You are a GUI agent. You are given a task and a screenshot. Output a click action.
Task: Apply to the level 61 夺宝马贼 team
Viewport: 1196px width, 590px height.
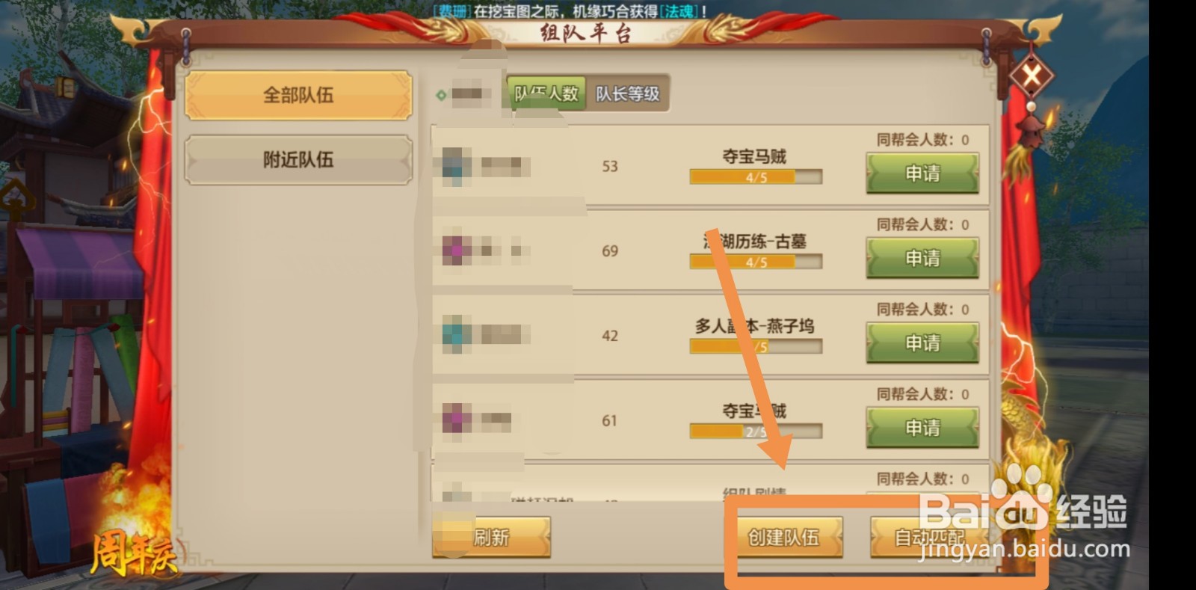click(922, 428)
